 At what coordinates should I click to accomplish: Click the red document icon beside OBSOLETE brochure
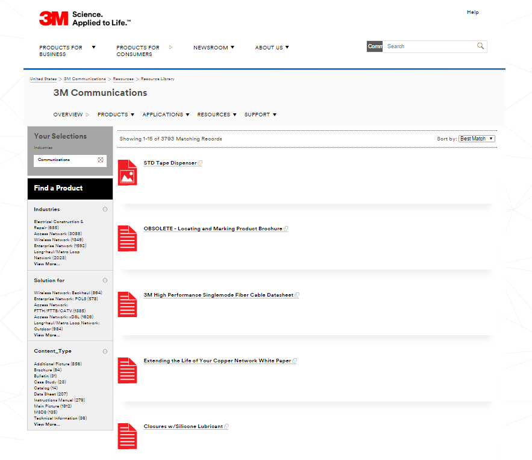(127, 239)
